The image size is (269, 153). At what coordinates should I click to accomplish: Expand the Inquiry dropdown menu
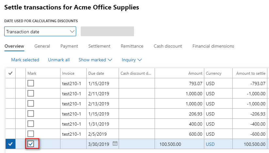point(132,60)
